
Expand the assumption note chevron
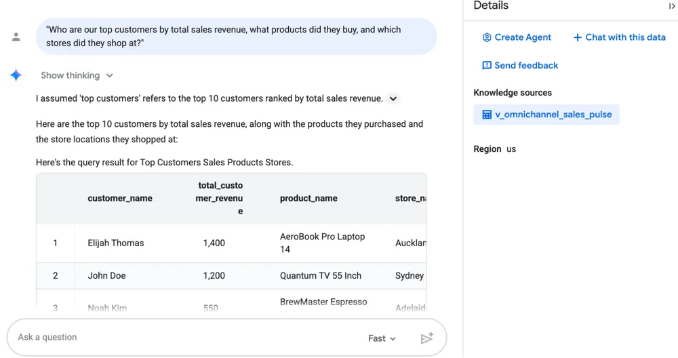[x=393, y=98]
